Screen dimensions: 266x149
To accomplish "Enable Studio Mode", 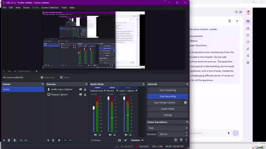I will [167, 109].
